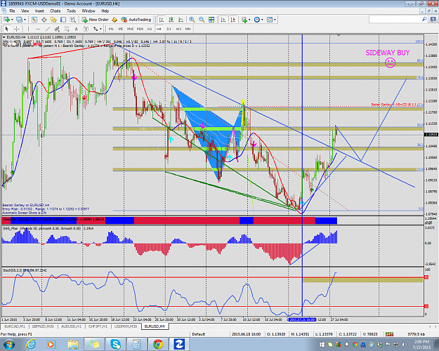Viewport: 439px width, 351px height.
Task: Open Google Chrome from the taskbar
Action: pos(158,344)
